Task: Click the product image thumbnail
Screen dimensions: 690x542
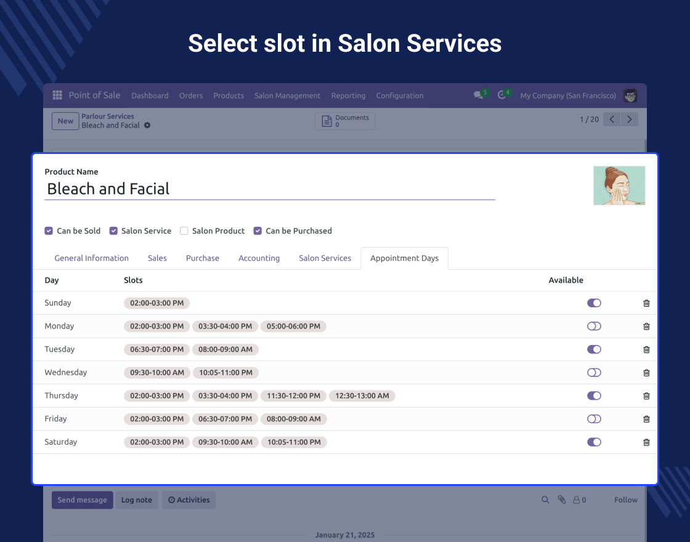Action: tap(619, 185)
